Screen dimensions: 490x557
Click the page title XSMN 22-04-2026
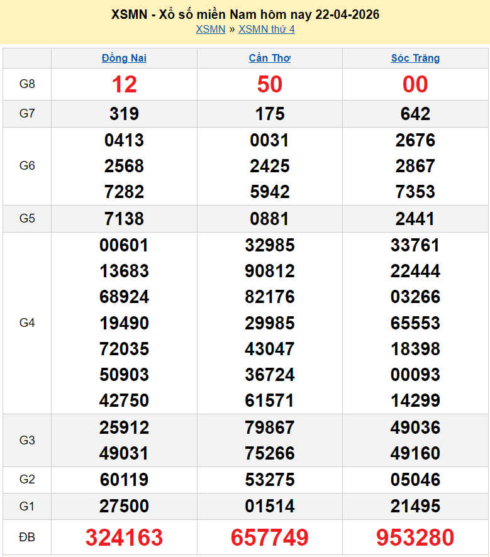(245, 14)
